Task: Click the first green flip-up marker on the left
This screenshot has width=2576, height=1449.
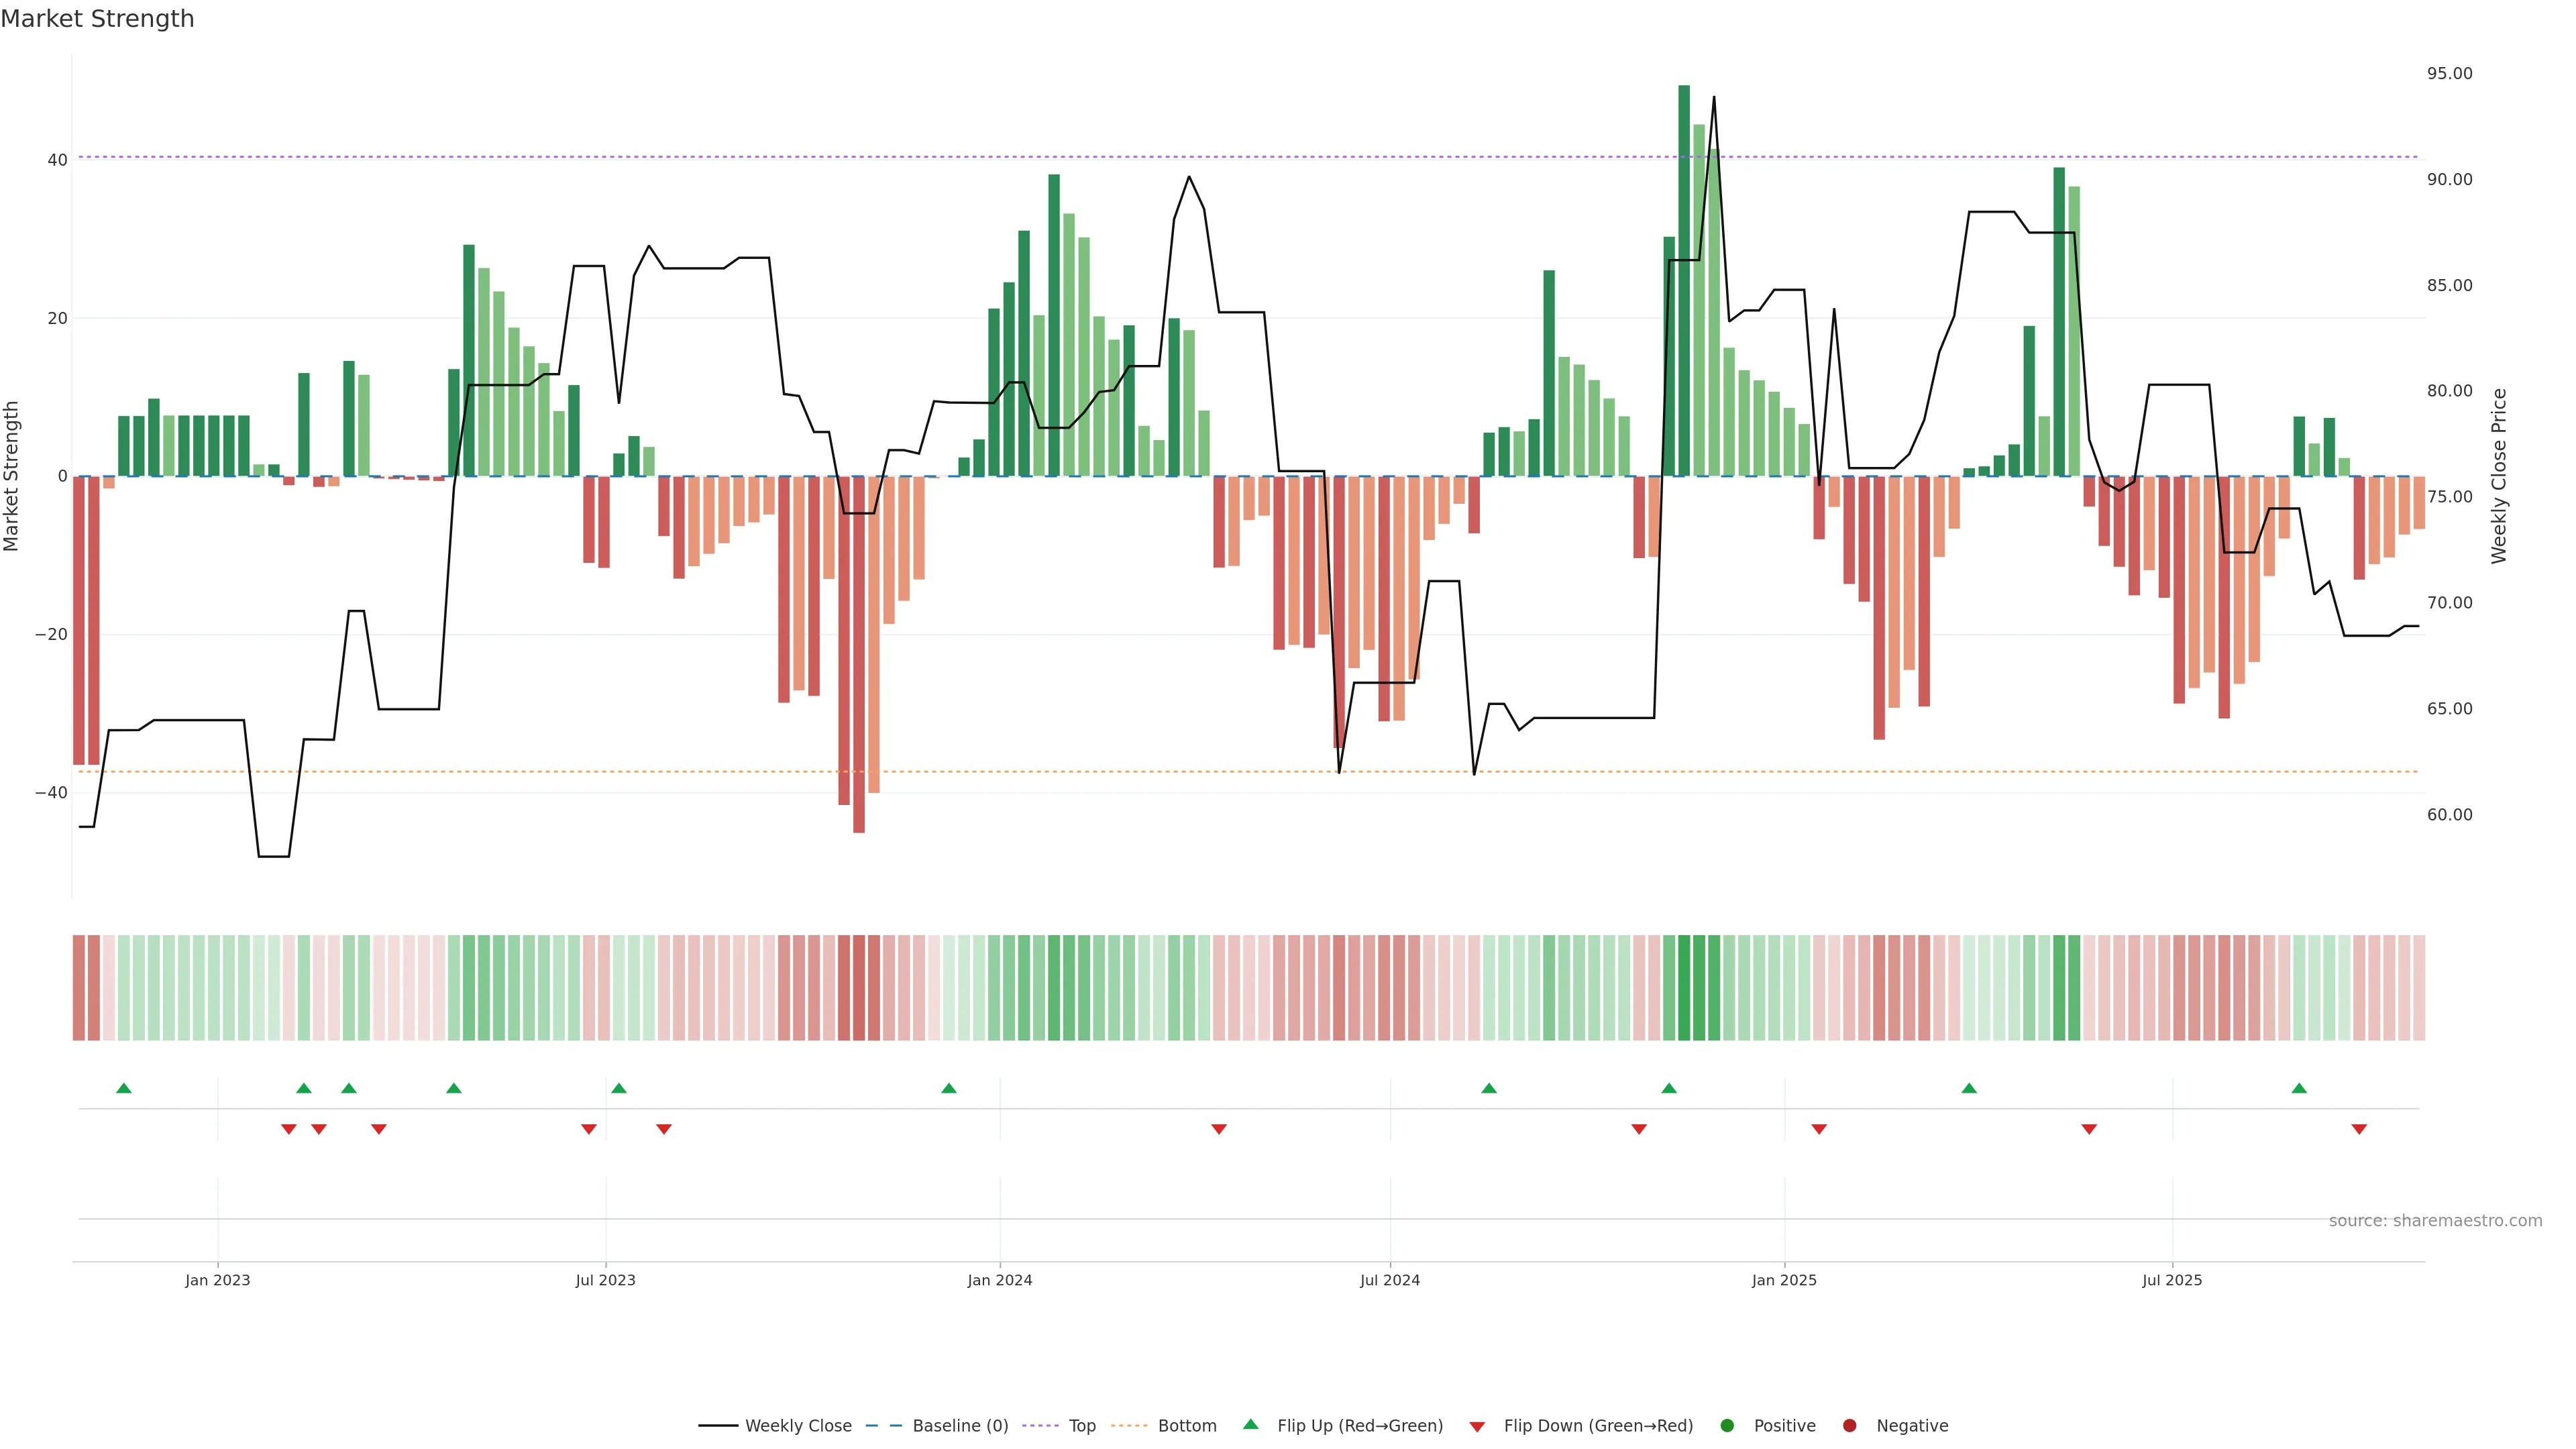Action: tap(124, 1088)
